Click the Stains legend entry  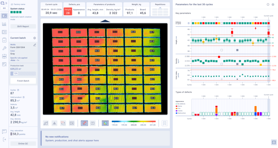[179, 106]
